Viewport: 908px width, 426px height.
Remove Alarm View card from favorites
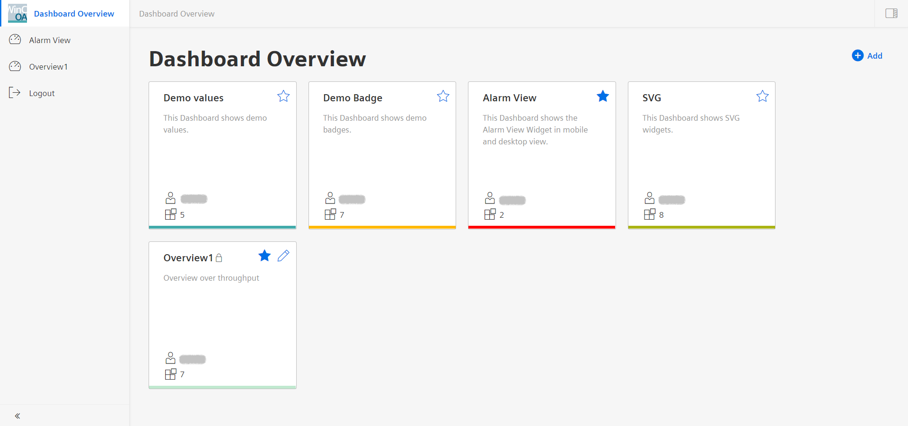coord(602,97)
